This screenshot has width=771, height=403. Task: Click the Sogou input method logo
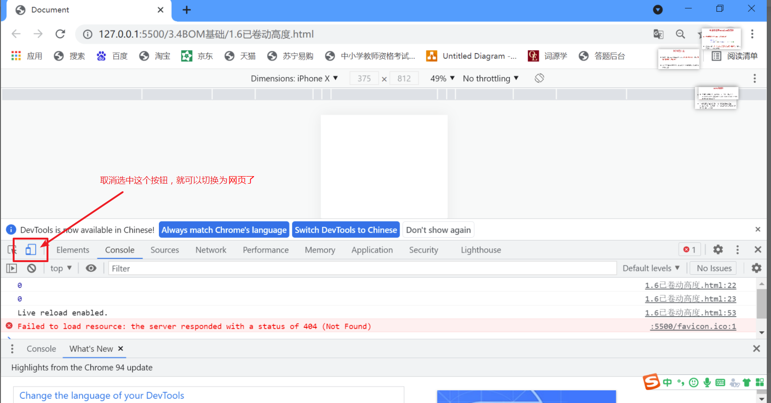click(652, 382)
